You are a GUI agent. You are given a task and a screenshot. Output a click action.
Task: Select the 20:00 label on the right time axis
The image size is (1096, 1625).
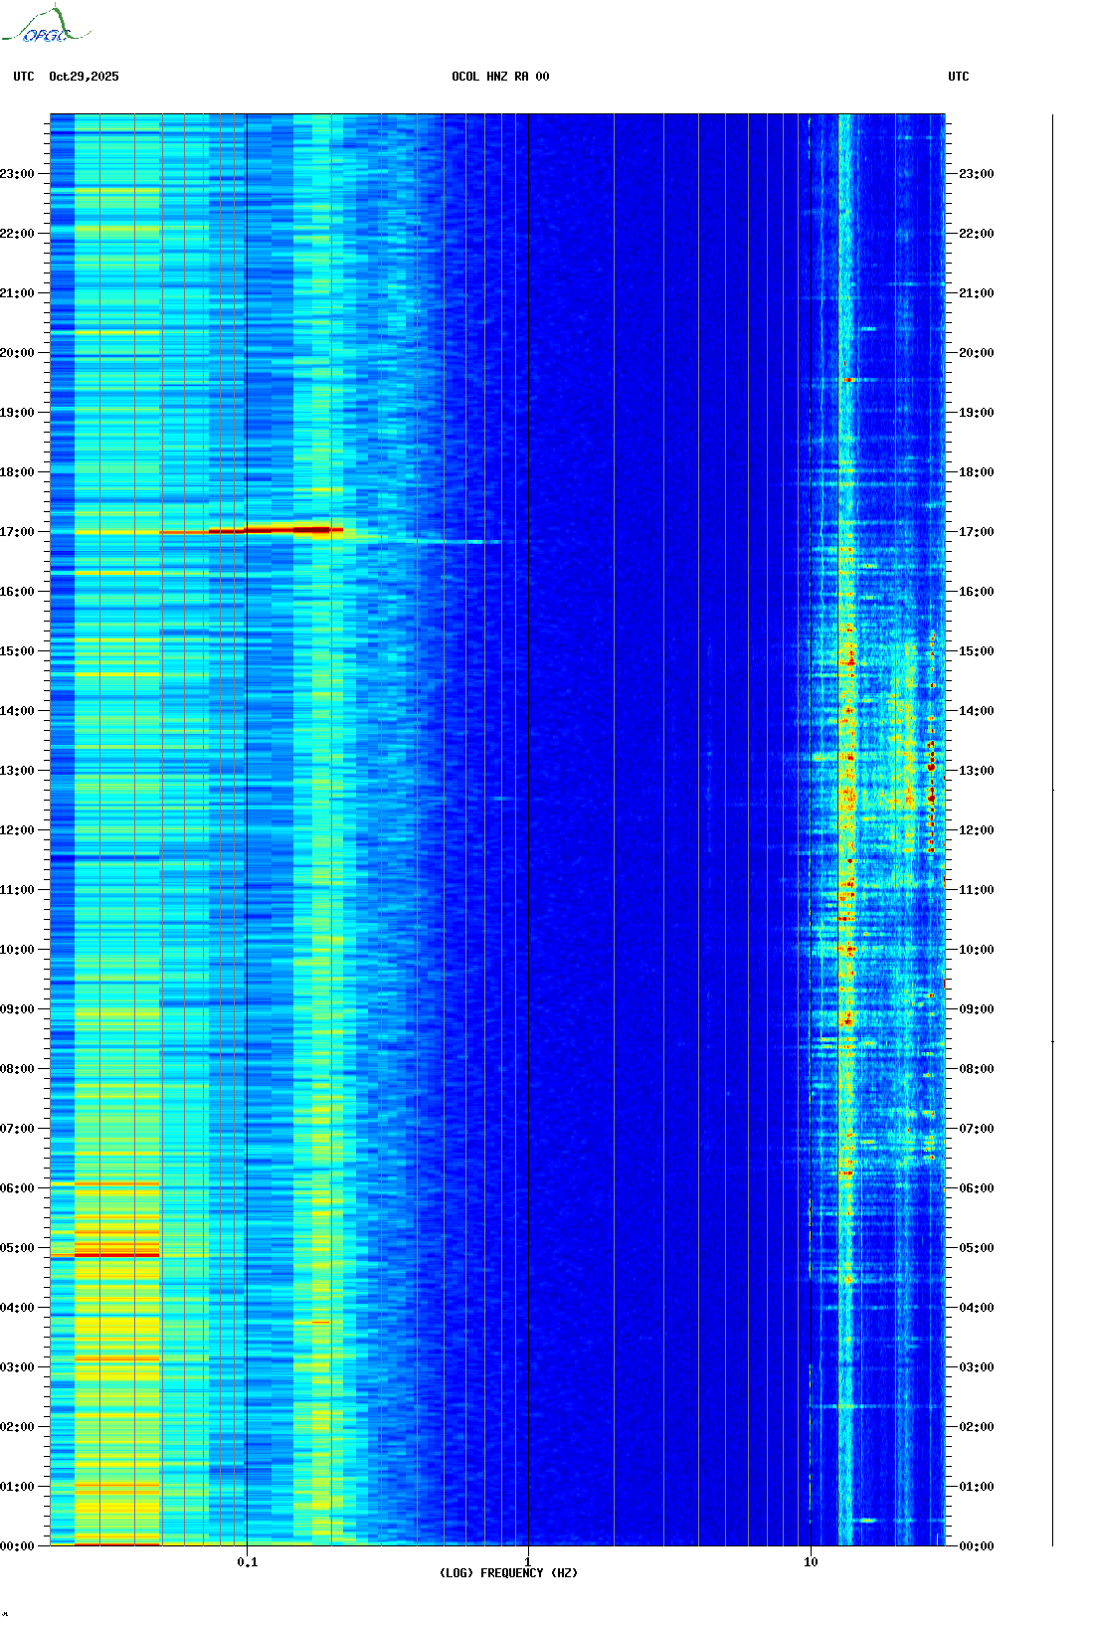976,353
